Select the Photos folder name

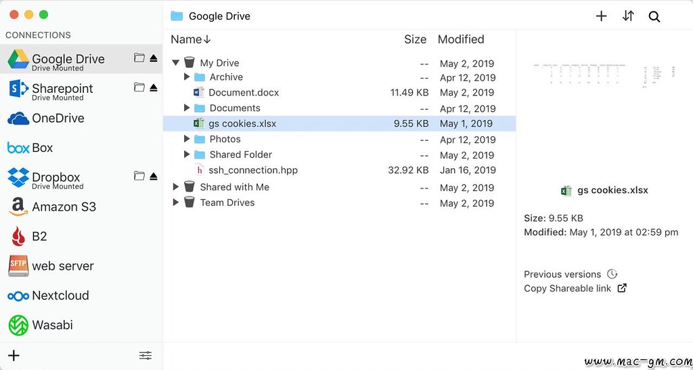[x=225, y=139]
